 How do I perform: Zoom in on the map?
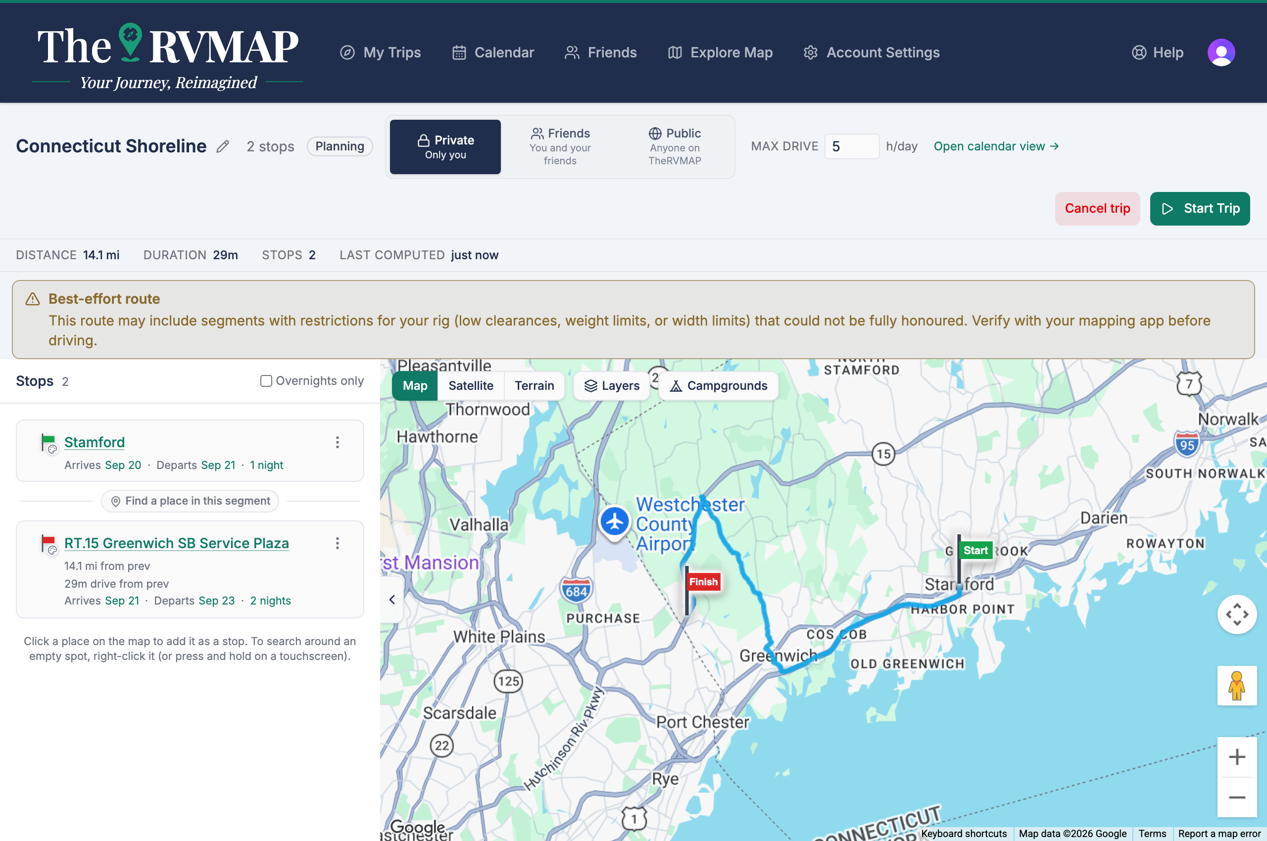coord(1236,757)
